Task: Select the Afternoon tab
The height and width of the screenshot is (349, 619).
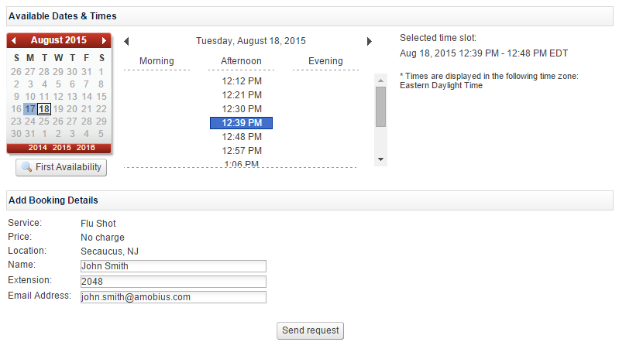Action: tap(241, 61)
